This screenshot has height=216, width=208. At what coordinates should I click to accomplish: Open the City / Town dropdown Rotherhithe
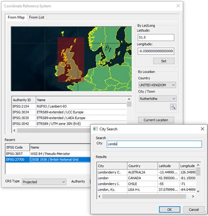coord(158,99)
